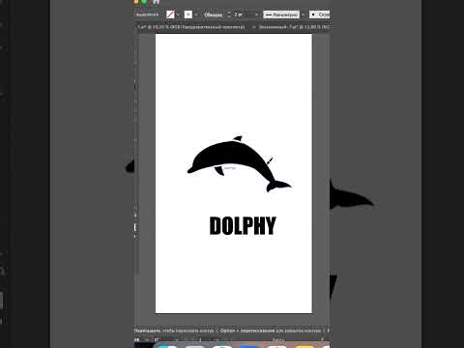464x348 pixels.
Task: Click the zoom level field in status bar
Action: click(x=138, y=339)
